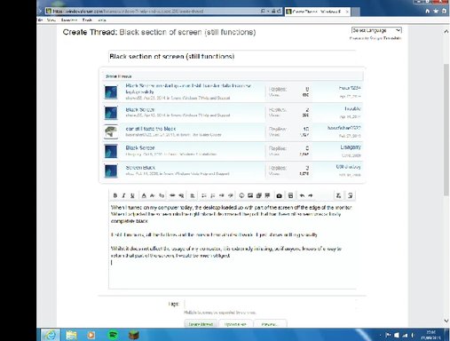The image size is (450, 341).
Task: Insert a link in the post
Action: click(x=172, y=195)
